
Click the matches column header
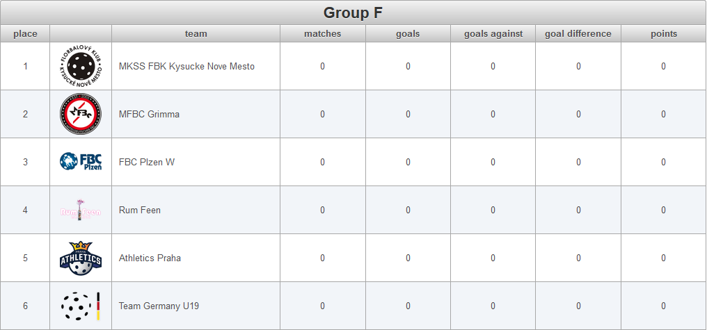click(322, 34)
